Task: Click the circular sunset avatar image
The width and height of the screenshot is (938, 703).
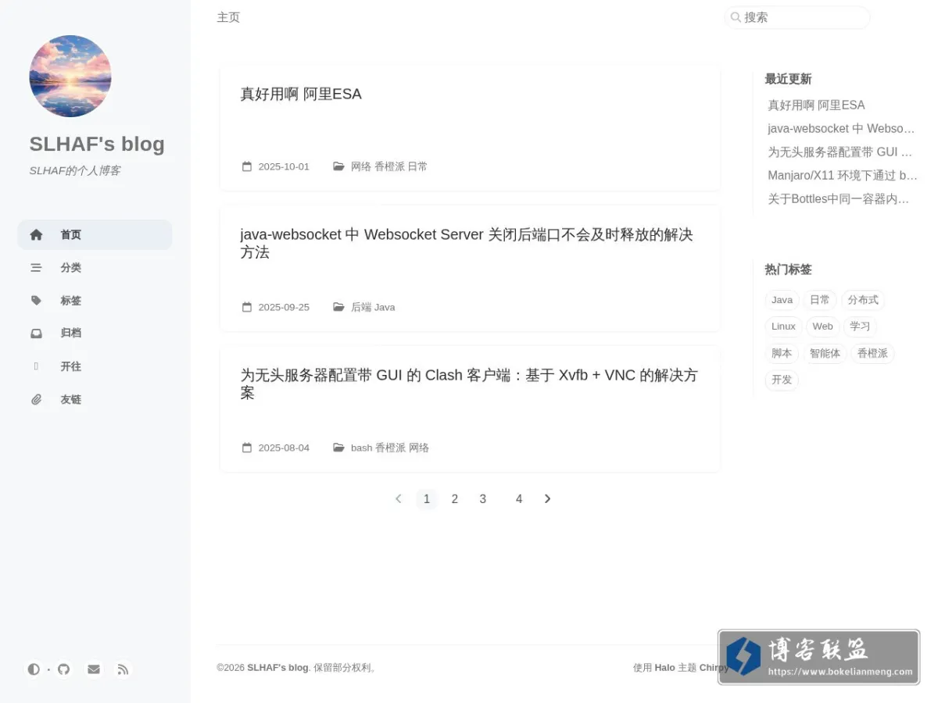Action: 70,76
